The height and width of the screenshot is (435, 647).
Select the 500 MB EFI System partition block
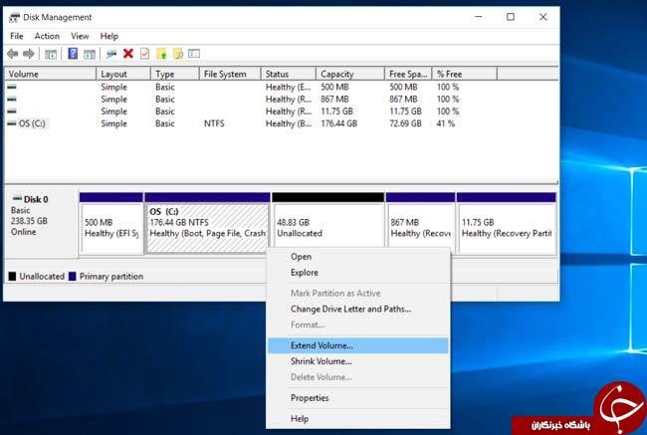coord(111,223)
